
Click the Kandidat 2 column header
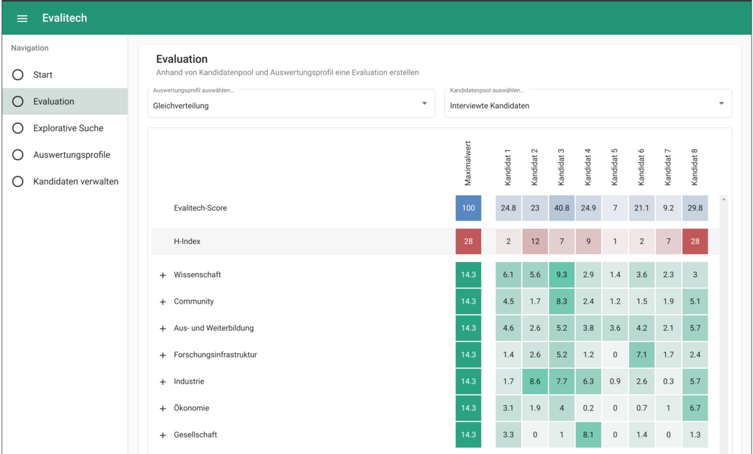(535, 167)
